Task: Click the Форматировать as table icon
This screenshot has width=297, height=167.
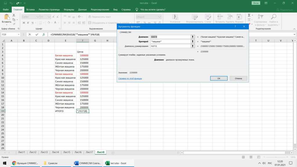Action: click(195, 17)
